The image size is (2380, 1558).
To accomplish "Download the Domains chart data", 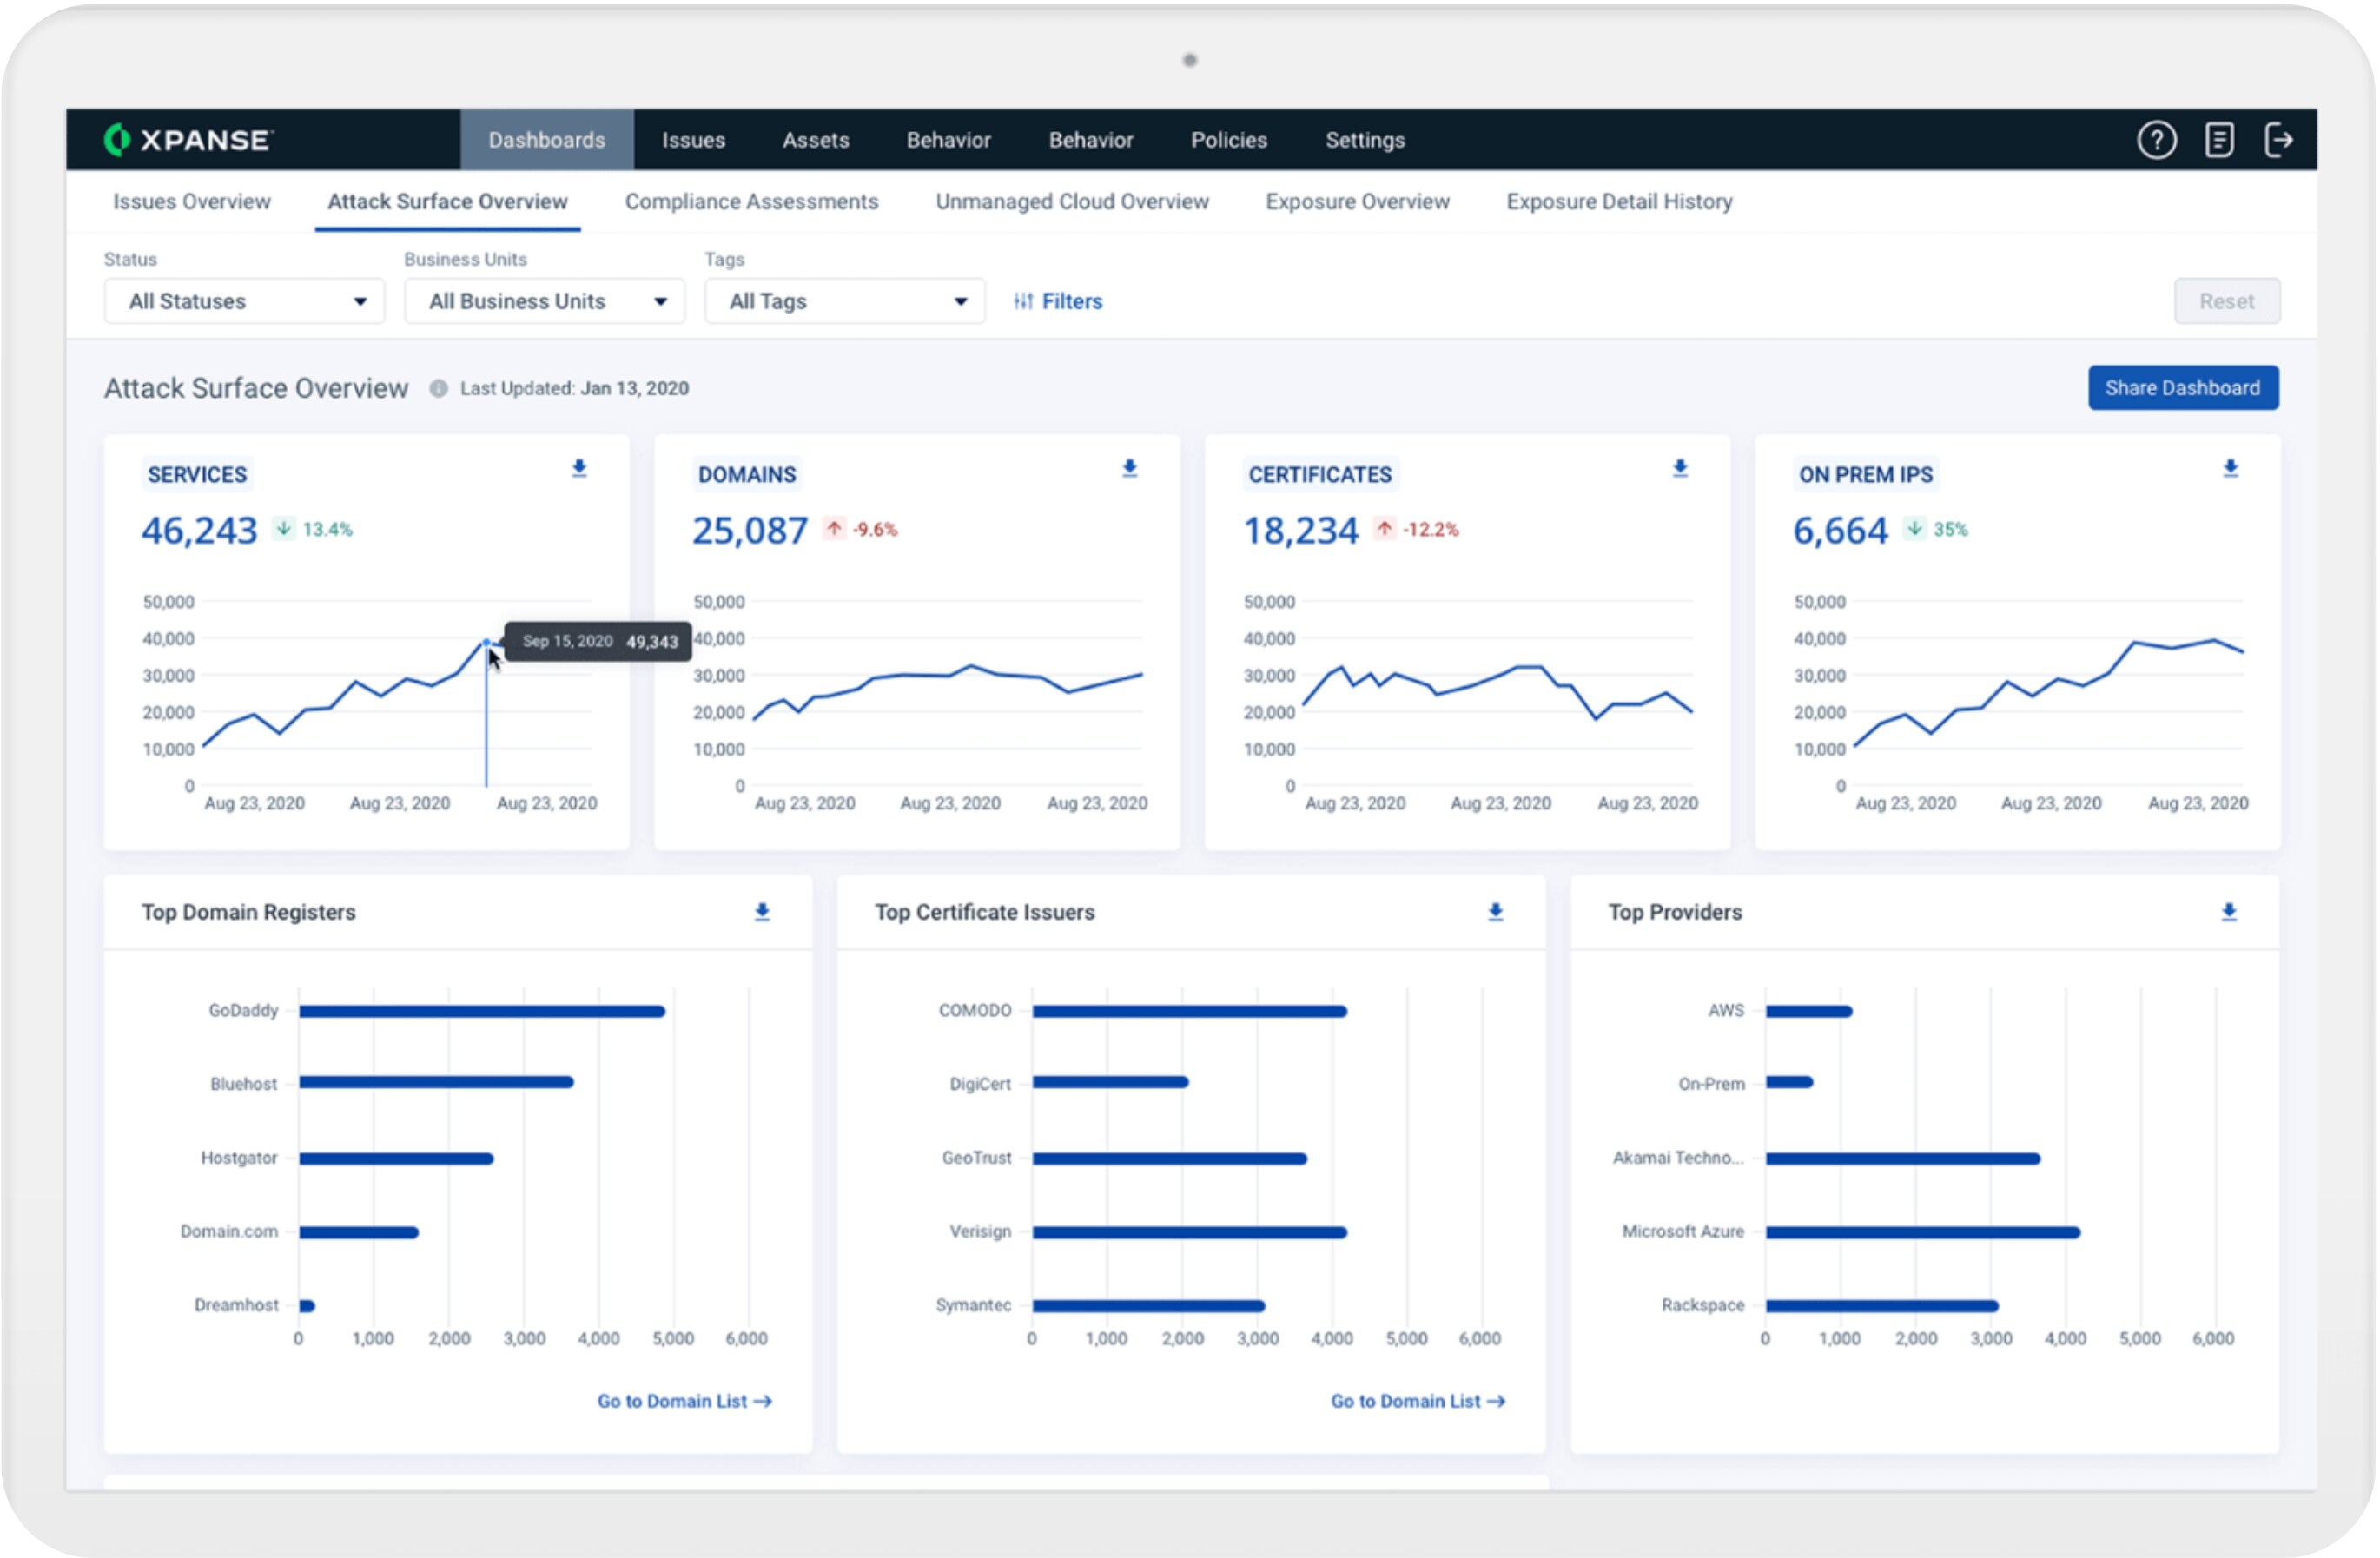I will [x=1129, y=469].
